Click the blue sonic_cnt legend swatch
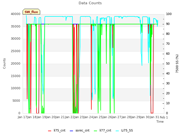The width and height of the screenshot is (181, 136). (x=72, y=131)
